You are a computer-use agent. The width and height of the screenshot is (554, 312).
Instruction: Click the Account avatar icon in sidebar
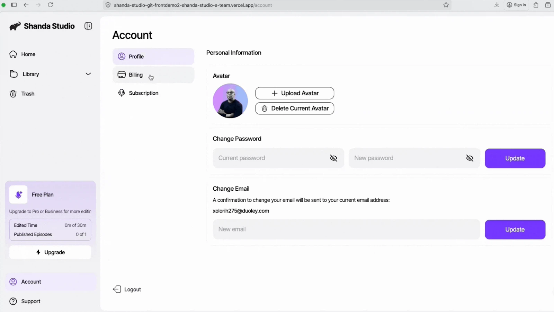pyautogui.click(x=13, y=281)
